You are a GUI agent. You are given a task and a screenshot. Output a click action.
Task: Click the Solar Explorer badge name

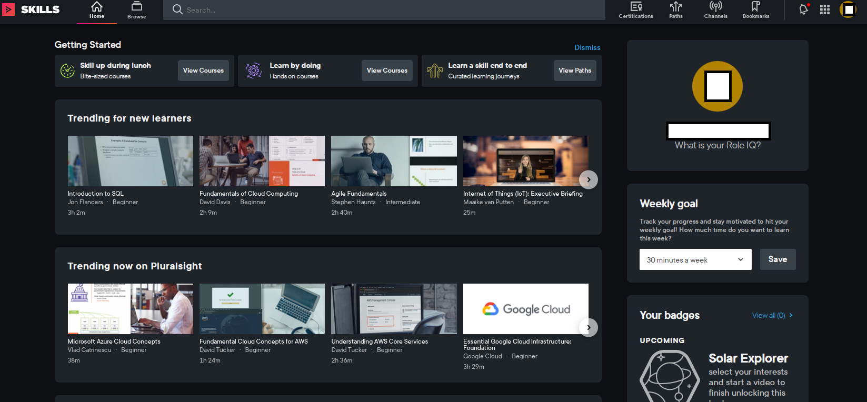coord(748,358)
